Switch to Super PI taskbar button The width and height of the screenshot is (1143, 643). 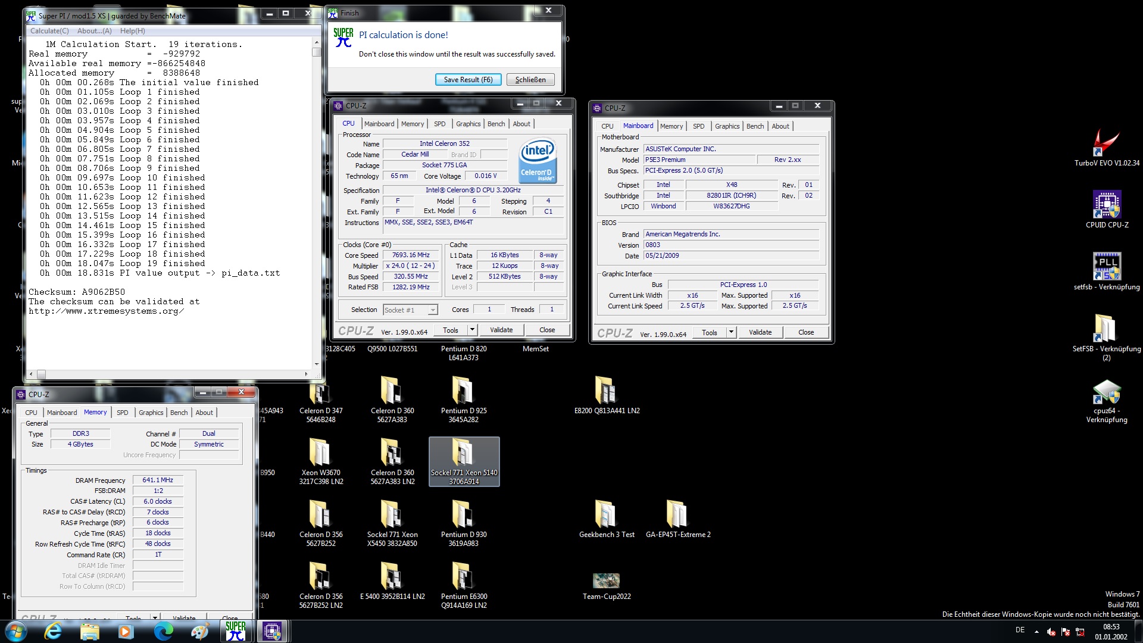click(236, 631)
